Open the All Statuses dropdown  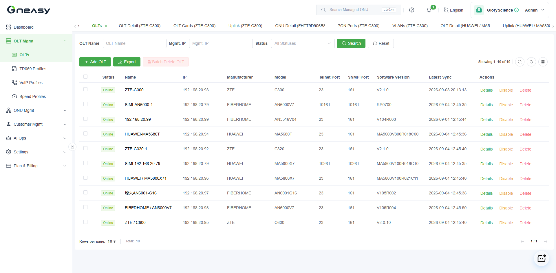coord(303,43)
